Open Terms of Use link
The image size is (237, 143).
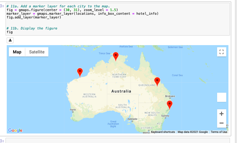pyautogui.click(x=219, y=132)
